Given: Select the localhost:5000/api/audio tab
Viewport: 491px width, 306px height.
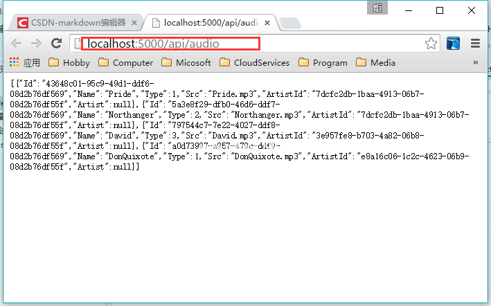Looking at the screenshot, I should [x=208, y=23].
